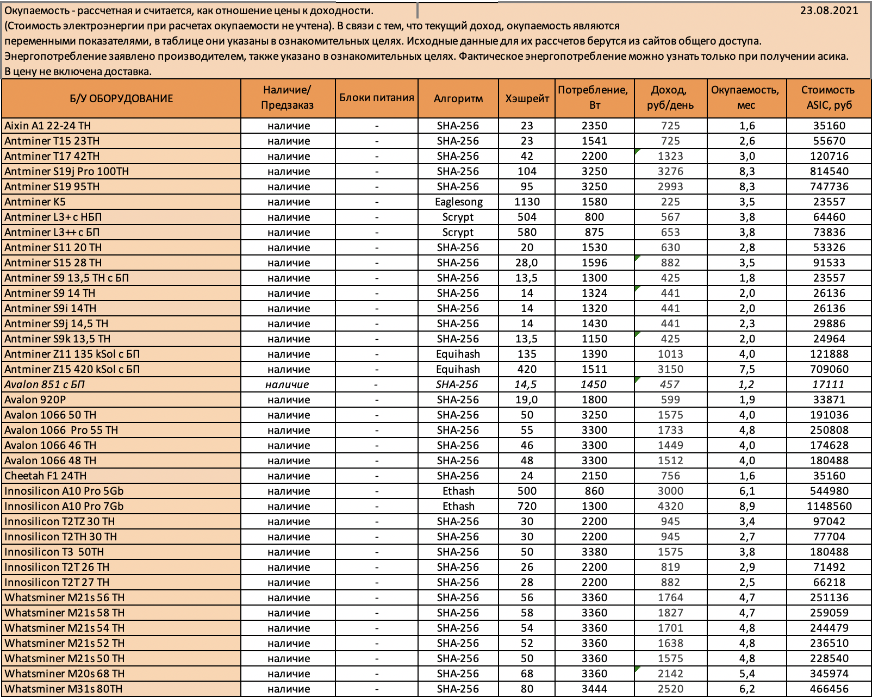The width and height of the screenshot is (872, 698).
Task: Select cell 'Antminer T17 42TH'
Action: click(x=121, y=156)
